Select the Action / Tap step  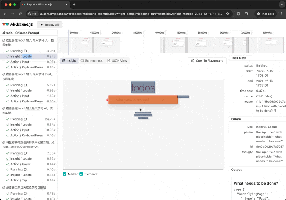pyautogui.click(x=29, y=180)
